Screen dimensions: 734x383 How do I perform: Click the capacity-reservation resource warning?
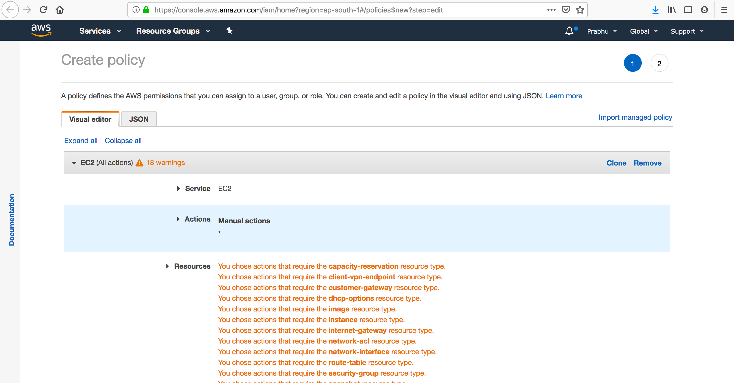pos(332,266)
